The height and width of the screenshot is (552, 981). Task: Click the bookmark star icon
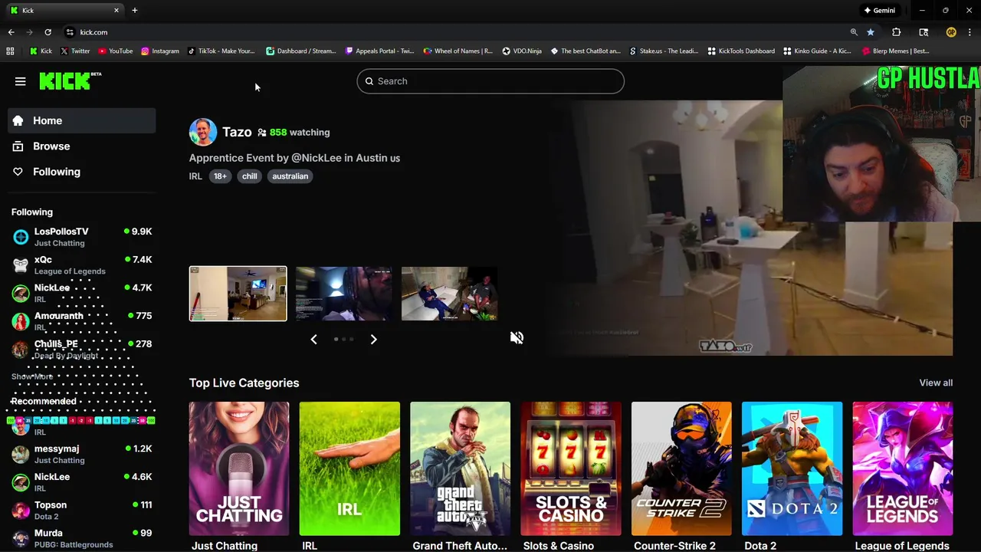tap(871, 32)
